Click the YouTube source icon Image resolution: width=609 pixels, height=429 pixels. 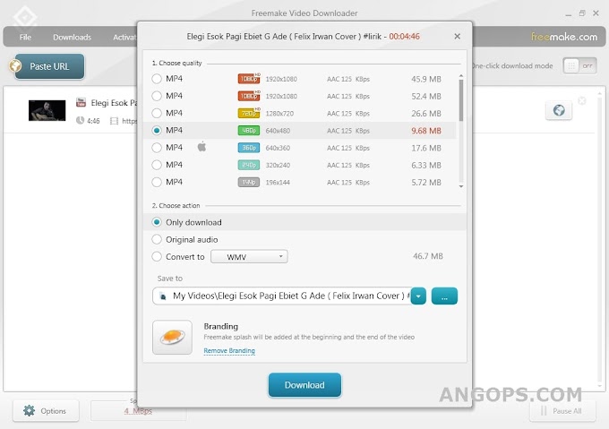point(81,102)
